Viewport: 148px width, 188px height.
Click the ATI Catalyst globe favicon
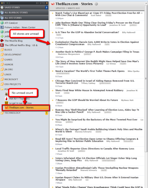2,23
